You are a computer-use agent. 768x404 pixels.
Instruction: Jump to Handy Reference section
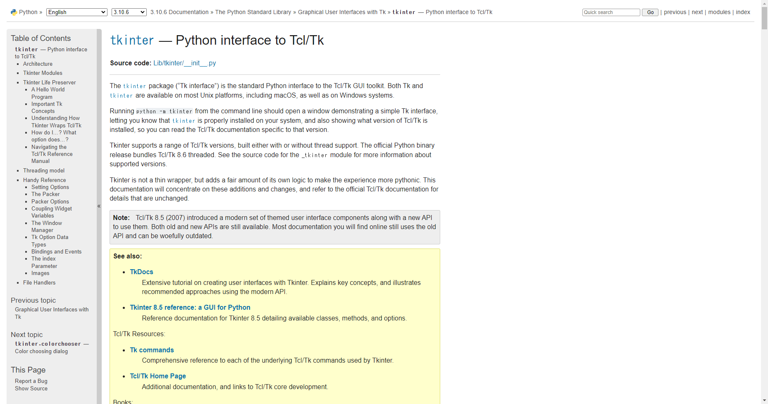(x=44, y=180)
